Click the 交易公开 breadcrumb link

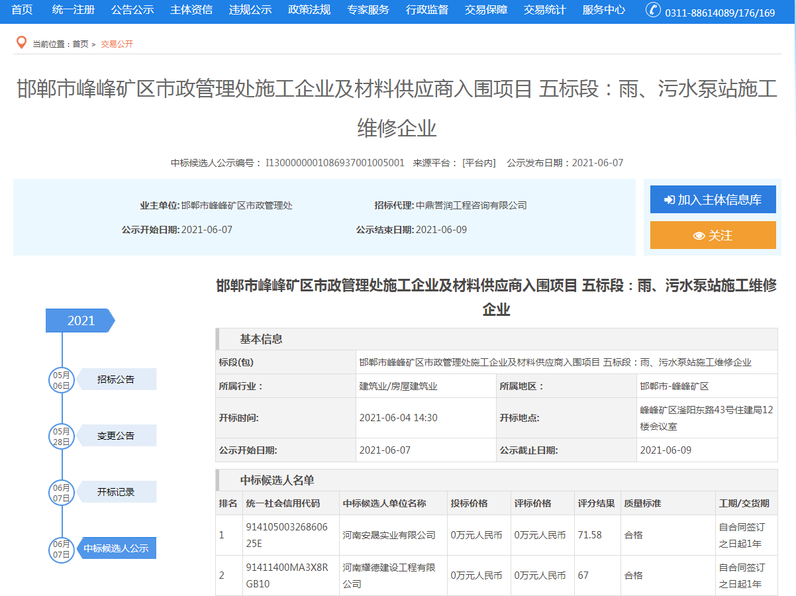117,44
